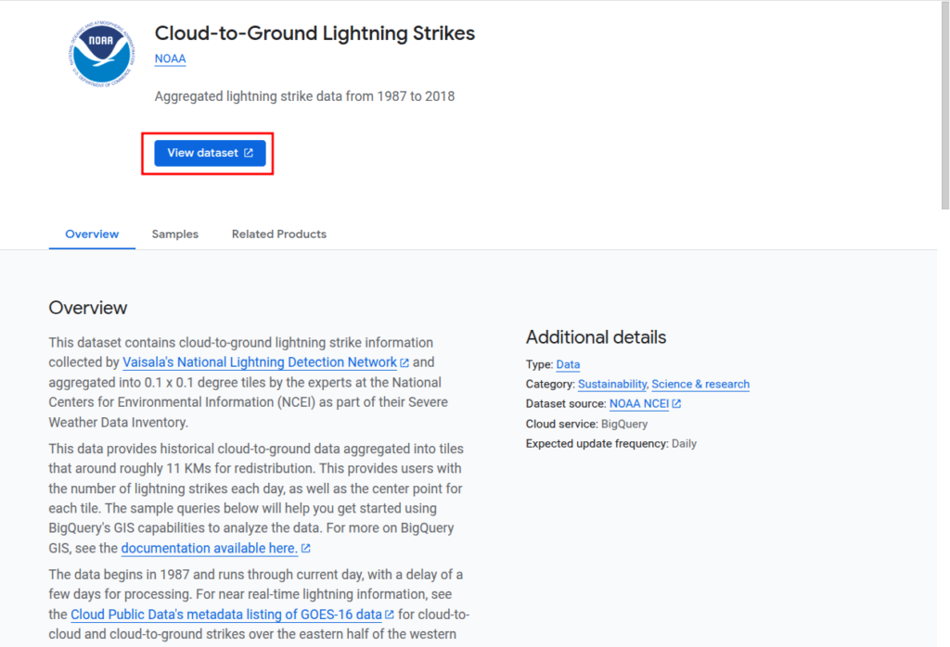
Task: Click the Additional details heading
Action: [x=597, y=337]
